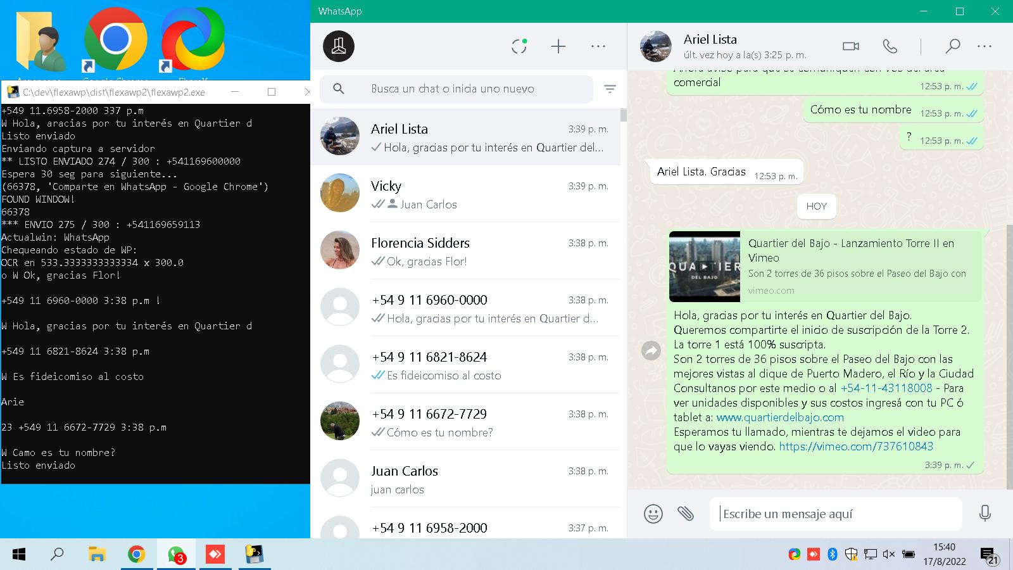Switch to flexawp2 console taskbar icon

(x=255, y=555)
